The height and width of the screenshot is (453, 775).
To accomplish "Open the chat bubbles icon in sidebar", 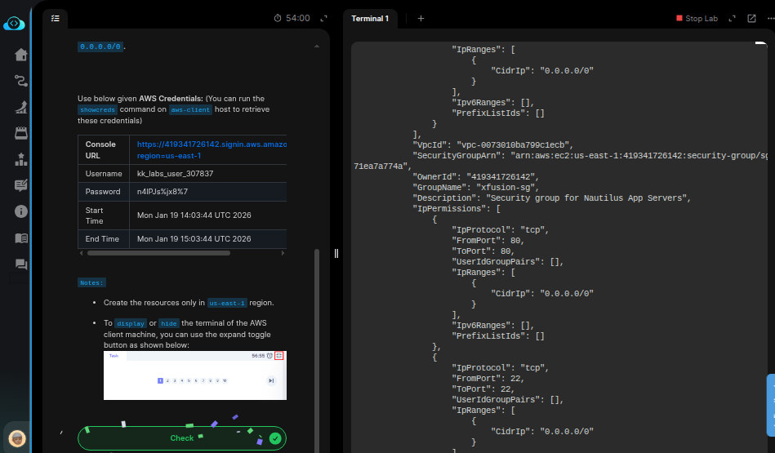I will click(x=21, y=264).
